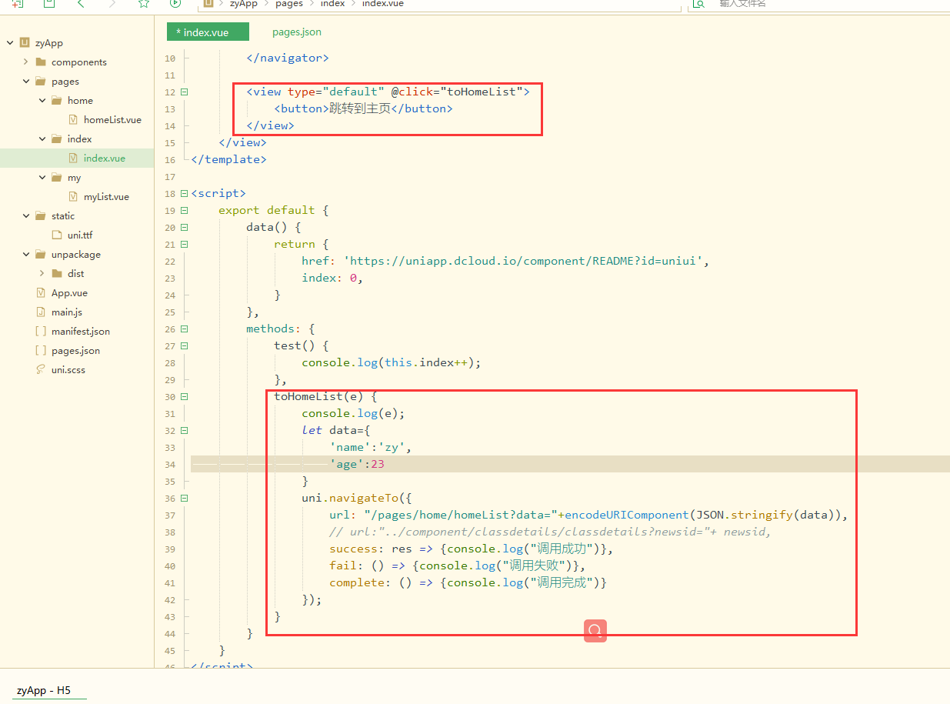The height and width of the screenshot is (704, 950).
Task: Open the zyApp - H5 console tab
Action: 44,691
